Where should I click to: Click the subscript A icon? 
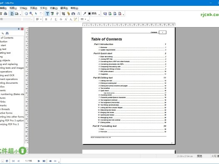[x=71, y=19]
